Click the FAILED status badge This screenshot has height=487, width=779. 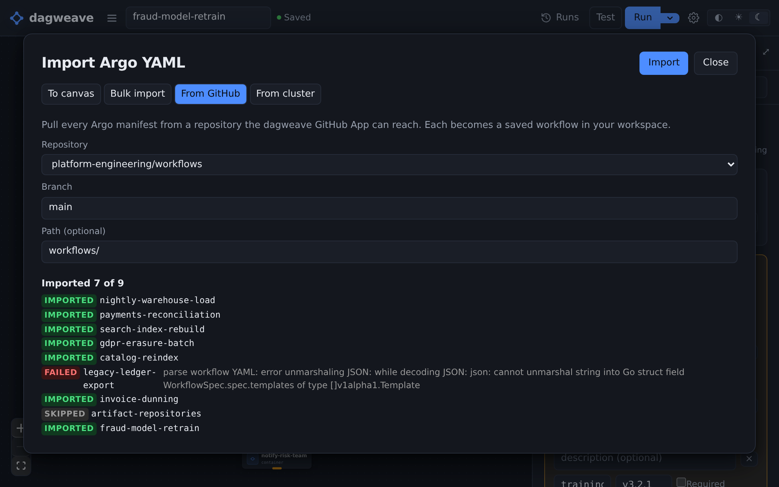(61, 373)
